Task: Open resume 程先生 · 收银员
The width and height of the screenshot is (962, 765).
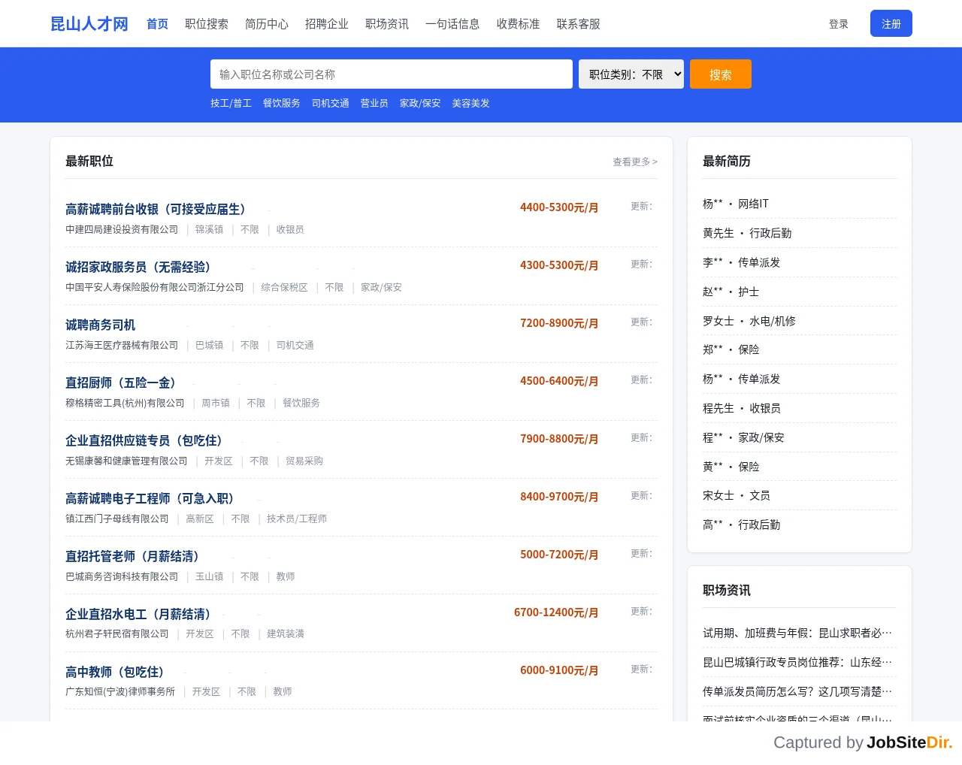Action: 742,408
